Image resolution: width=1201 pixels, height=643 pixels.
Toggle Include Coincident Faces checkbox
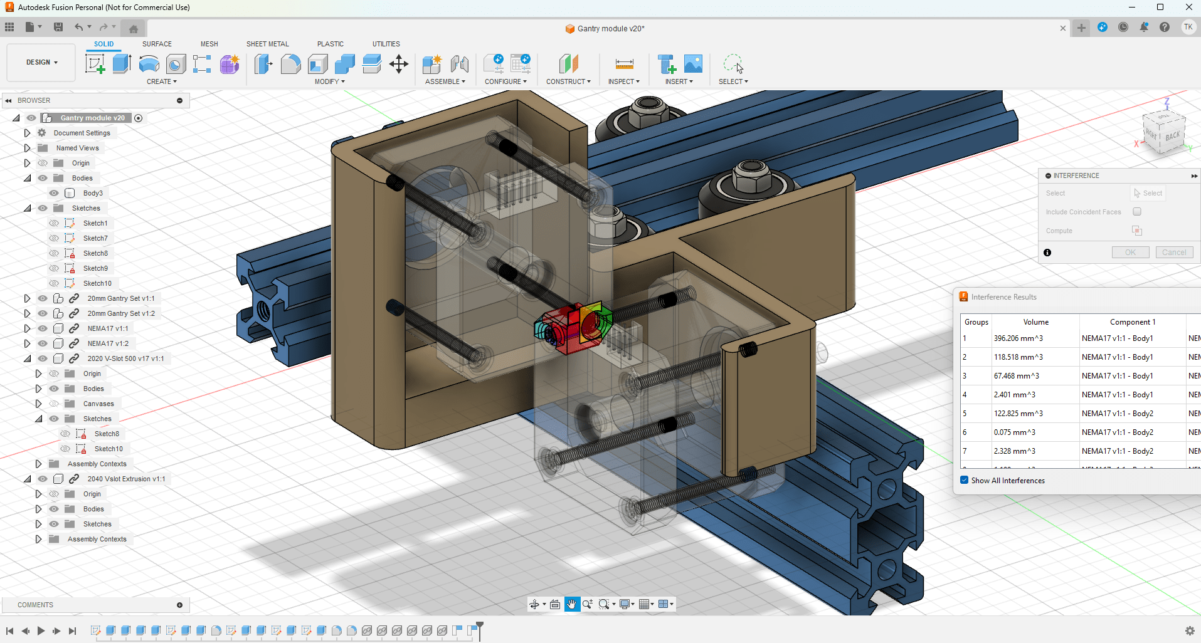(1137, 212)
